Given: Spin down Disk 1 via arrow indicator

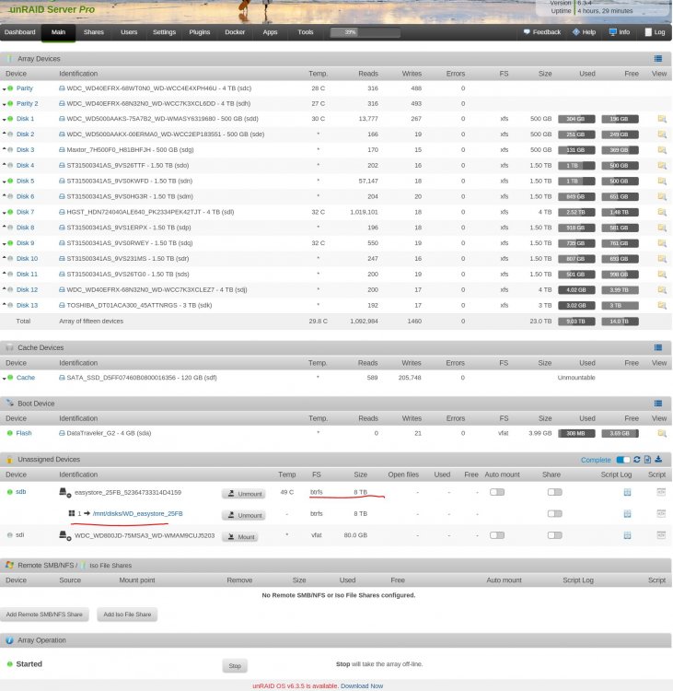Looking at the screenshot, I should pyautogui.click(x=4, y=120).
